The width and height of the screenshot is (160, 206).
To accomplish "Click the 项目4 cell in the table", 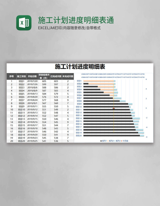I will point(21,91).
